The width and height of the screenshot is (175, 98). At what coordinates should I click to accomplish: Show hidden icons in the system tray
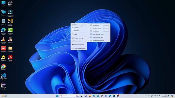[145, 96]
